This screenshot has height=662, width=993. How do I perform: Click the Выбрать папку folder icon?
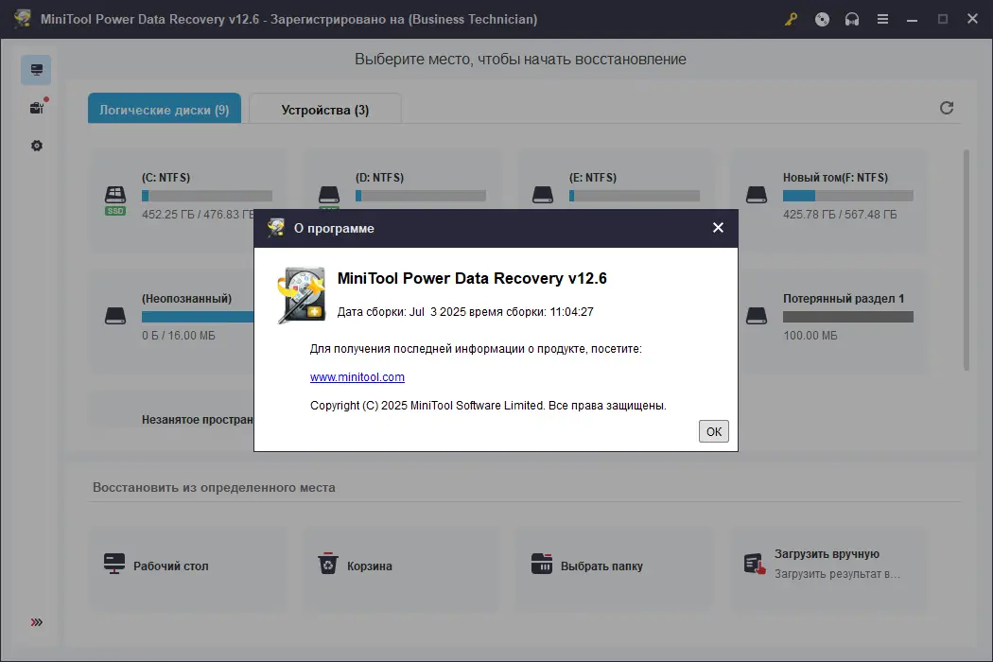coord(542,564)
